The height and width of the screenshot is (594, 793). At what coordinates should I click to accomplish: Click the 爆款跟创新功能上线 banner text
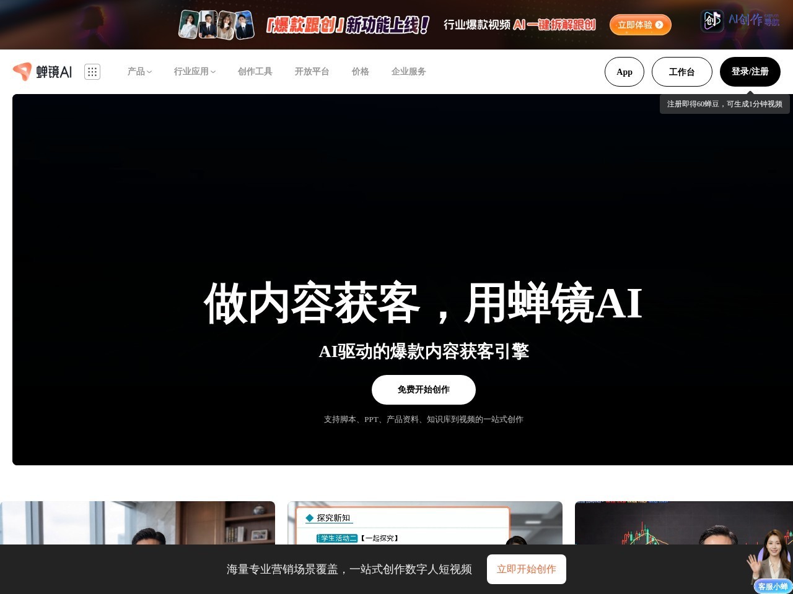[348, 25]
